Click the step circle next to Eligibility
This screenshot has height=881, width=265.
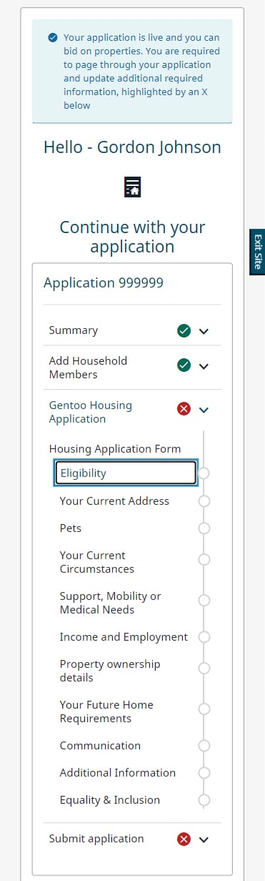point(204,473)
